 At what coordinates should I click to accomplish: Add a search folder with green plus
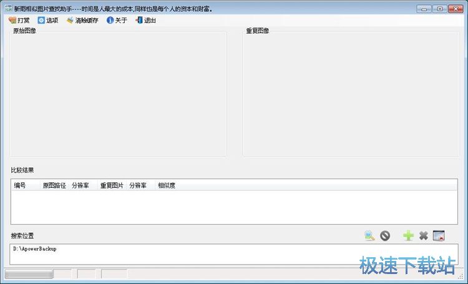[408, 235]
